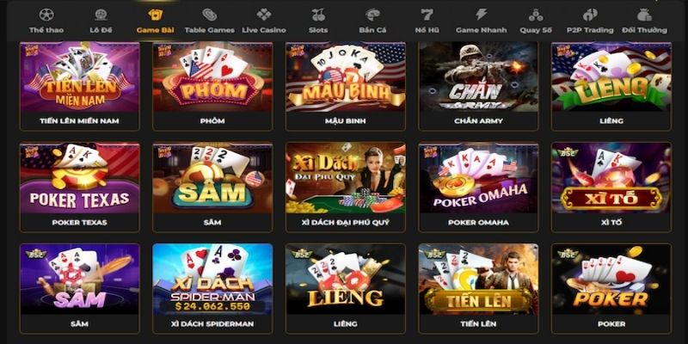Open the Poker Texas game label
This screenshot has height=344, width=688.
pyautogui.click(x=79, y=223)
